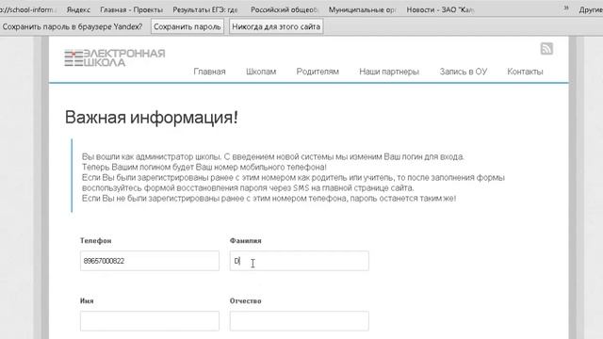Click the Имя field label
This screenshot has width=603, height=339.
[87, 301]
